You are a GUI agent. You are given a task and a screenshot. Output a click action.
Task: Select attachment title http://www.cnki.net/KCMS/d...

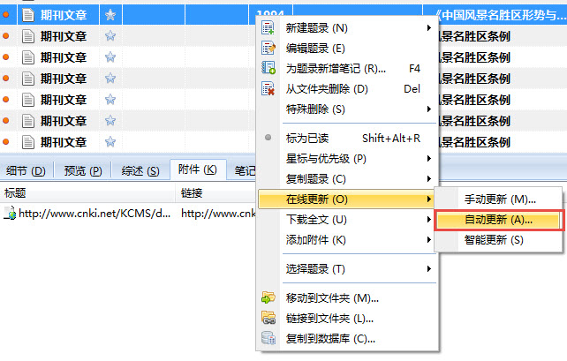coord(94,214)
